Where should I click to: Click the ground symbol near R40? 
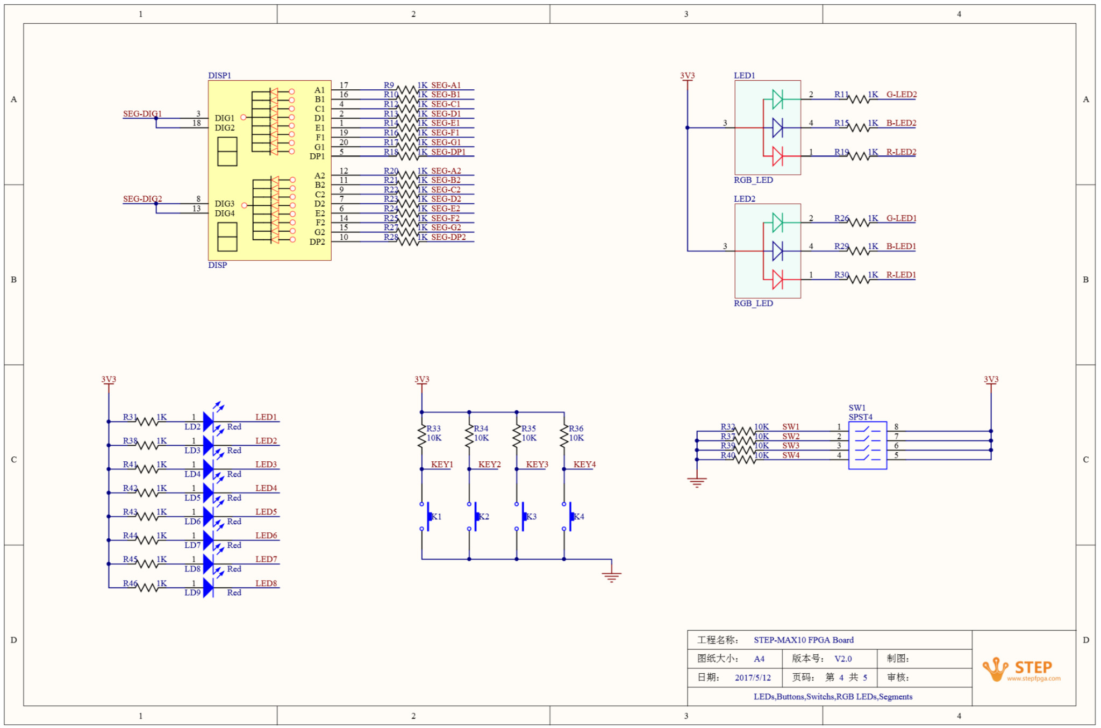point(697,481)
